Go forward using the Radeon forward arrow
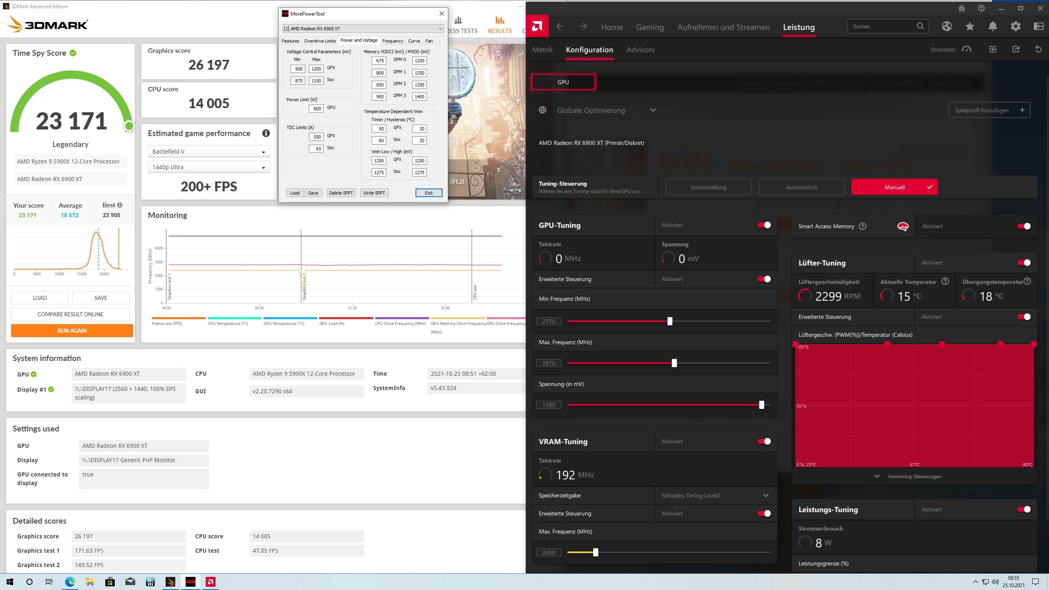Image resolution: width=1049 pixels, height=590 pixels. 583,27
